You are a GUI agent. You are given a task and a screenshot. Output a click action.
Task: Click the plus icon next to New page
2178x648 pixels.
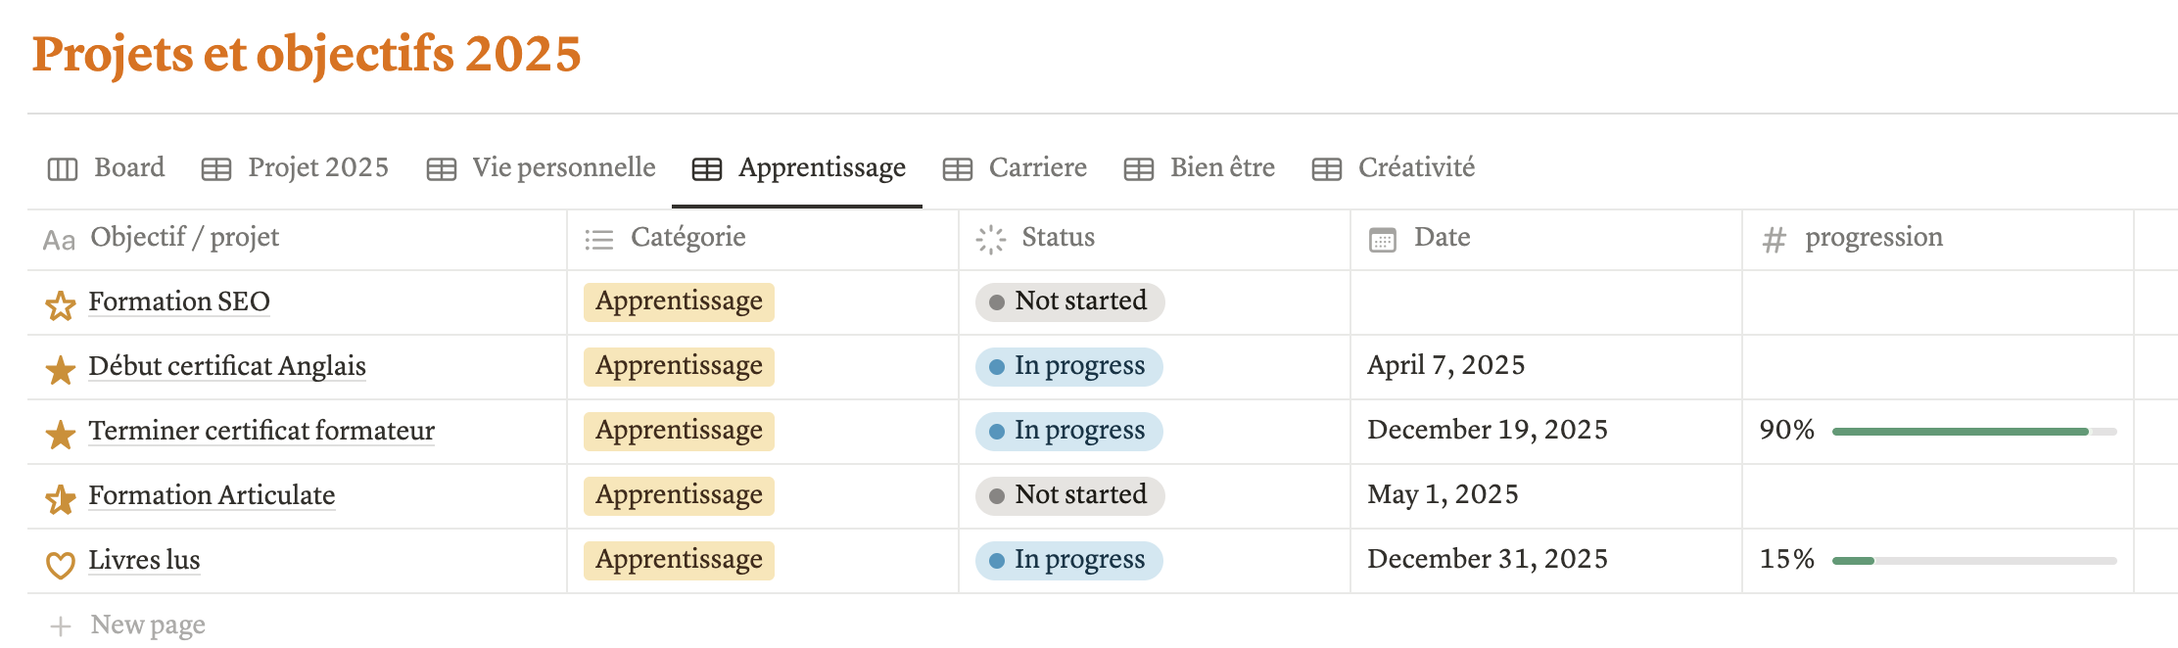(x=61, y=626)
